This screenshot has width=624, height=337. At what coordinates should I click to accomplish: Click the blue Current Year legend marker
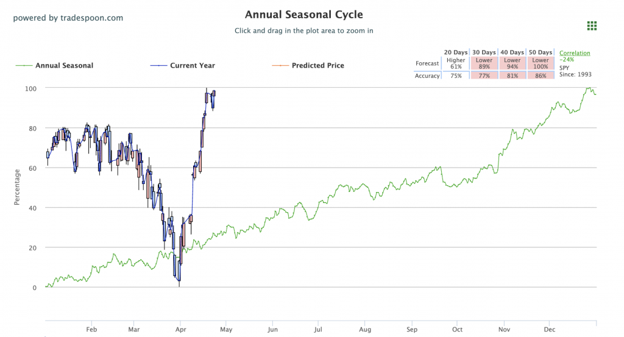[157, 65]
